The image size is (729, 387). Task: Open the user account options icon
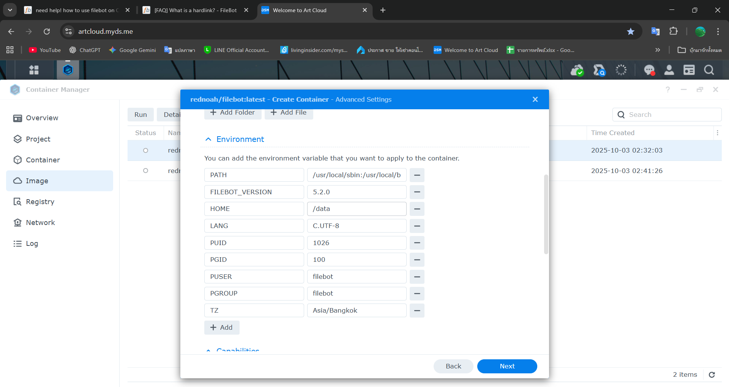point(669,70)
